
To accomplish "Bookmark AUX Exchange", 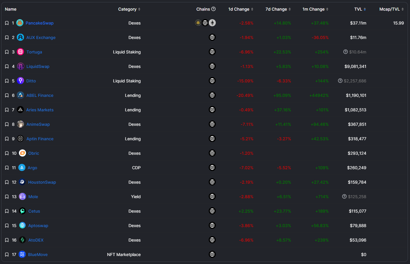I will [7, 38].
